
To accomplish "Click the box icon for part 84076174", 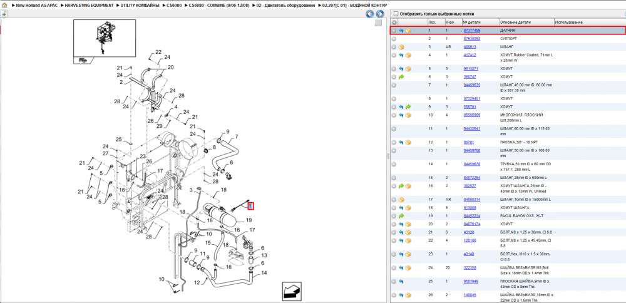I will (x=408, y=224).
